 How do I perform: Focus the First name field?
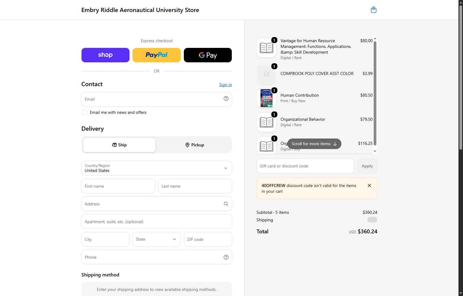click(x=118, y=186)
